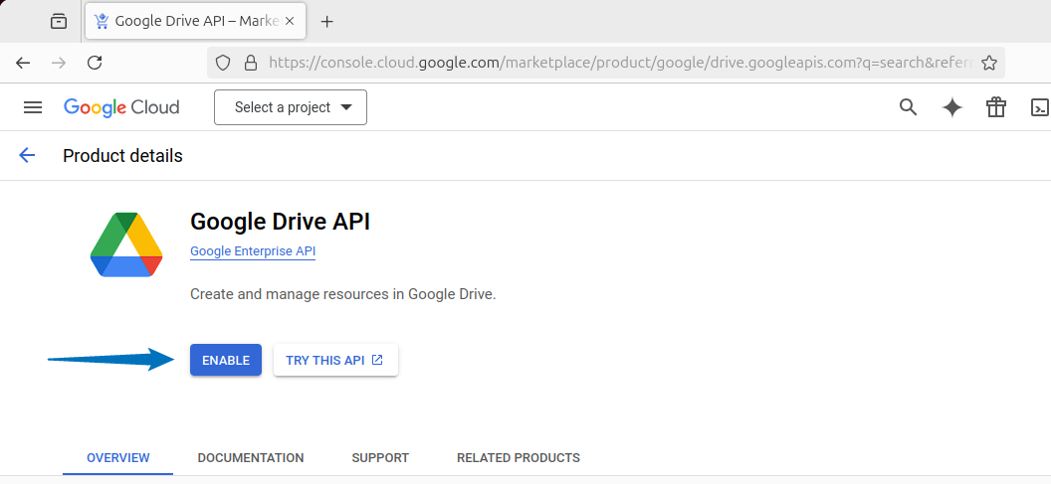Activate Cloud Shell terminal icon

(1040, 107)
